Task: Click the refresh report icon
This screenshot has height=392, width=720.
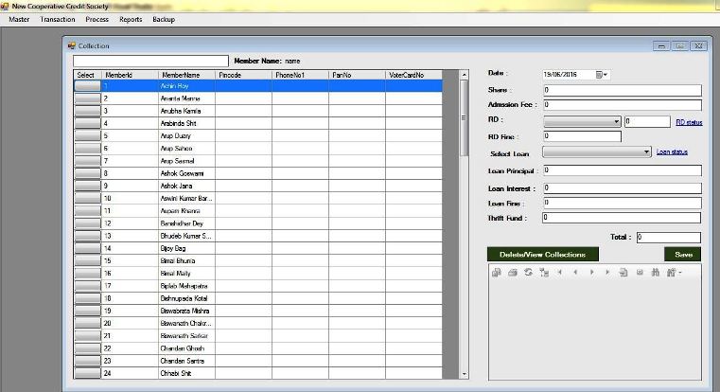Action: pyautogui.click(x=527, y=273)
